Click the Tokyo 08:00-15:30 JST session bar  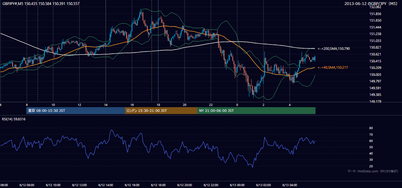(75, 111)
